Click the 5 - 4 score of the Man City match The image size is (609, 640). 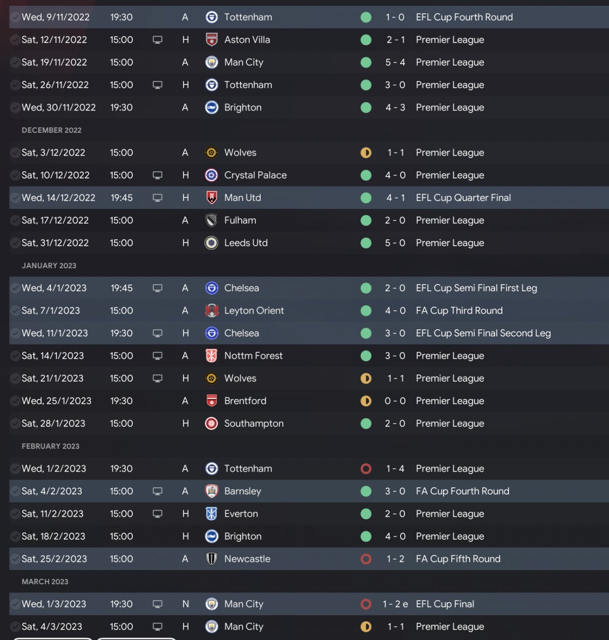point(395,62)
